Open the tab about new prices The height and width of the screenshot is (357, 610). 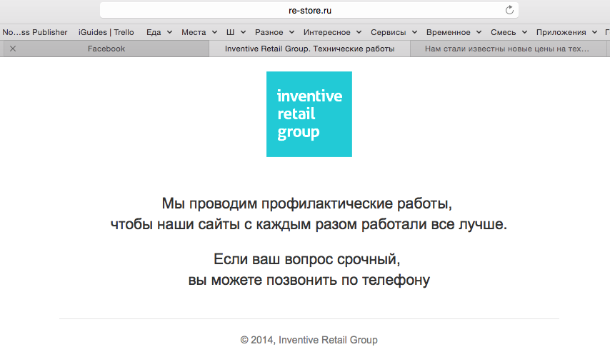tap(508, 49)
